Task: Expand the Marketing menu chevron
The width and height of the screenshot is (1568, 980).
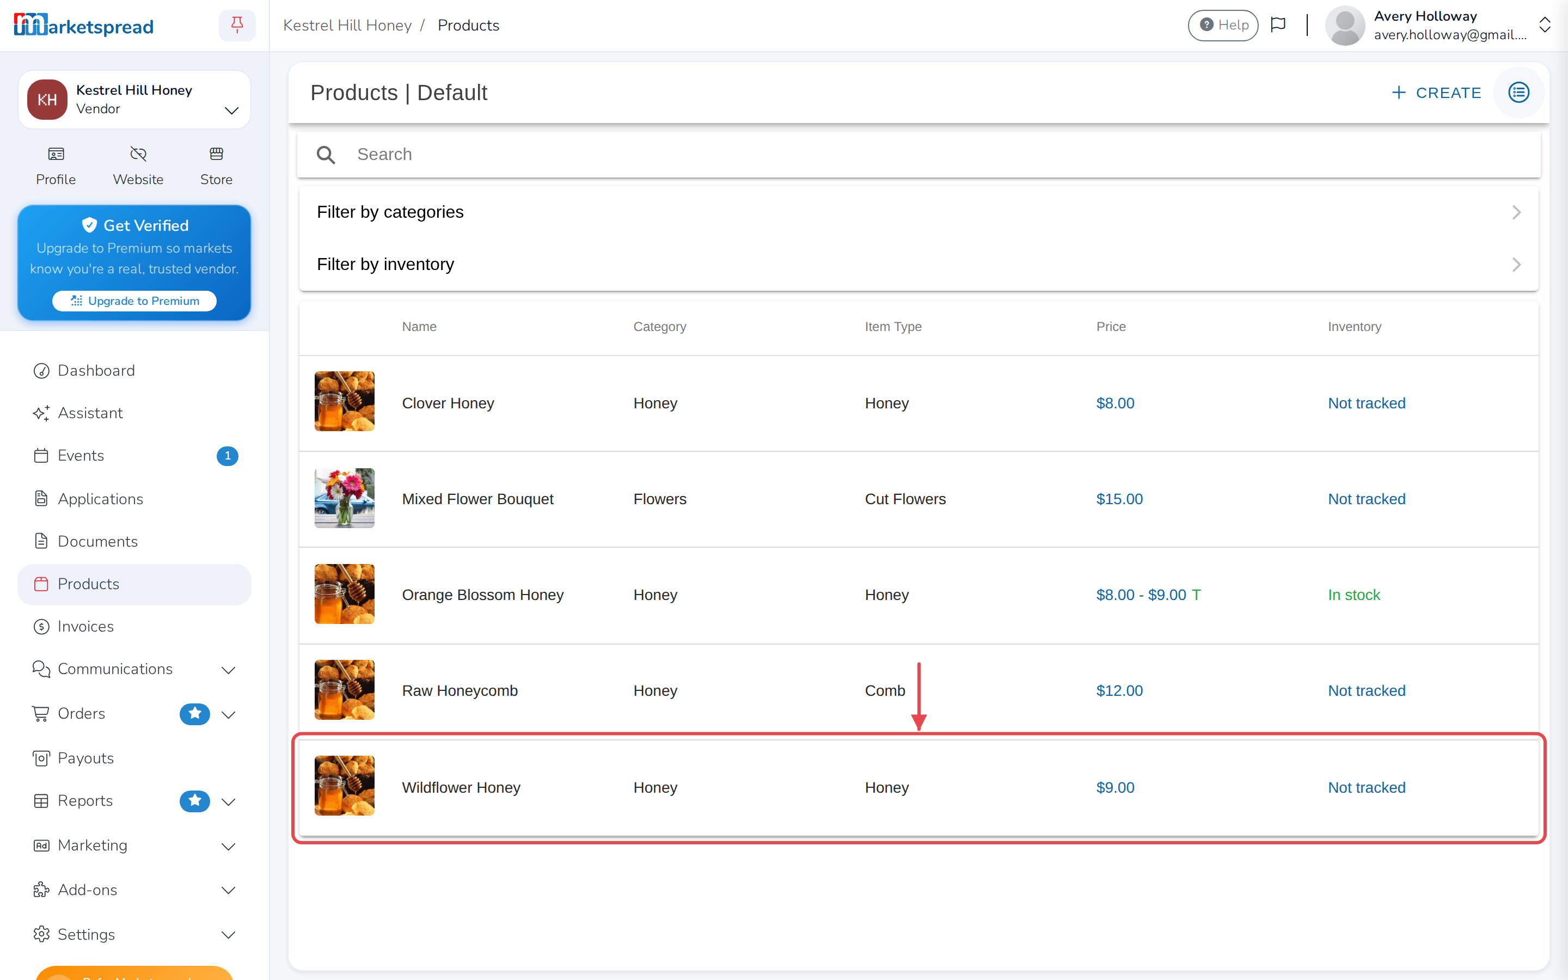Action: (x=228, y=847)
